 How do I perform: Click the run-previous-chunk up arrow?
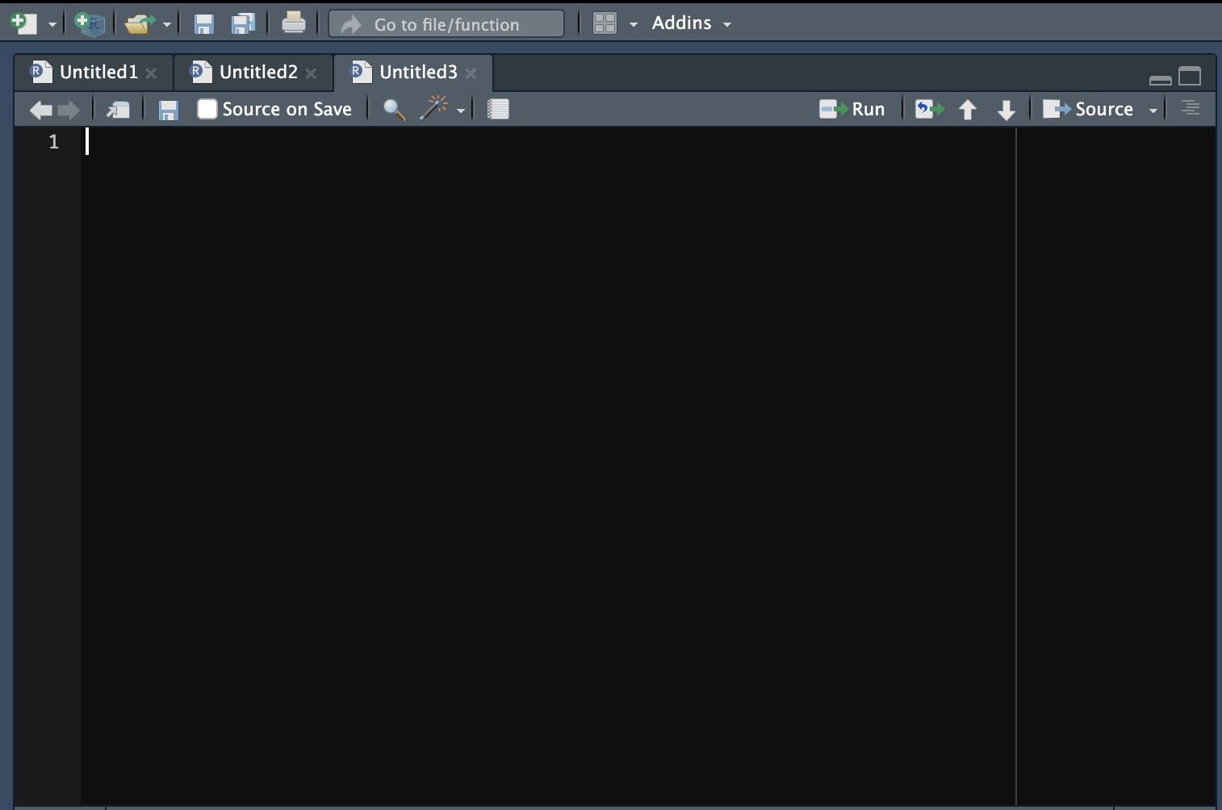coord(967,109)
